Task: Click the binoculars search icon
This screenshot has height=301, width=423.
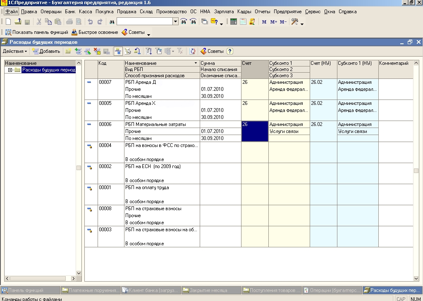Action: [112, 22]
